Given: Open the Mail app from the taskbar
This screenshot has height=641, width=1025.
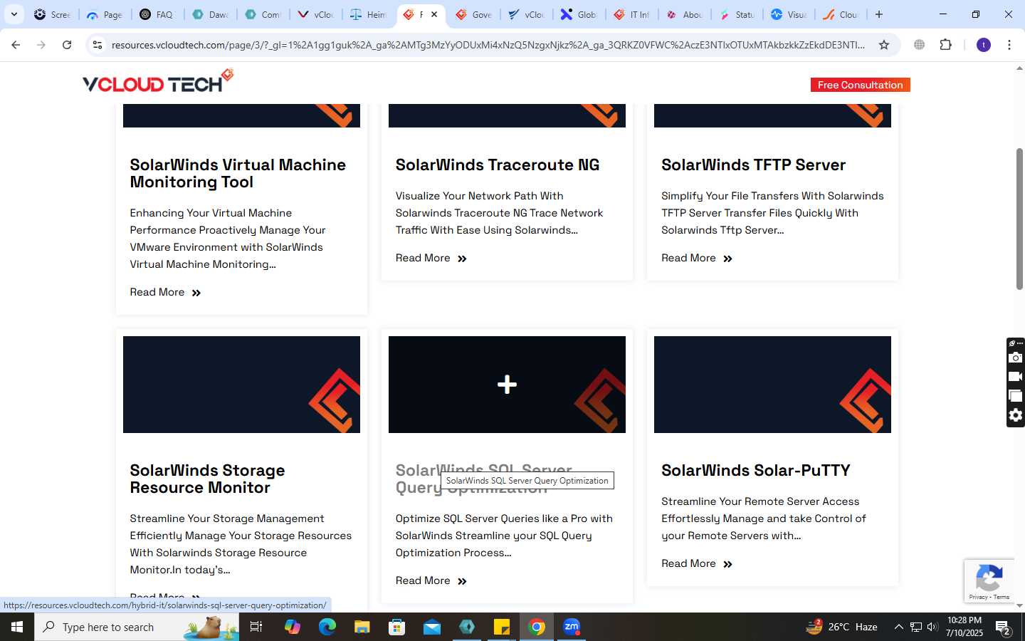Looking at the screenshot, I should (x=432, y=627).
